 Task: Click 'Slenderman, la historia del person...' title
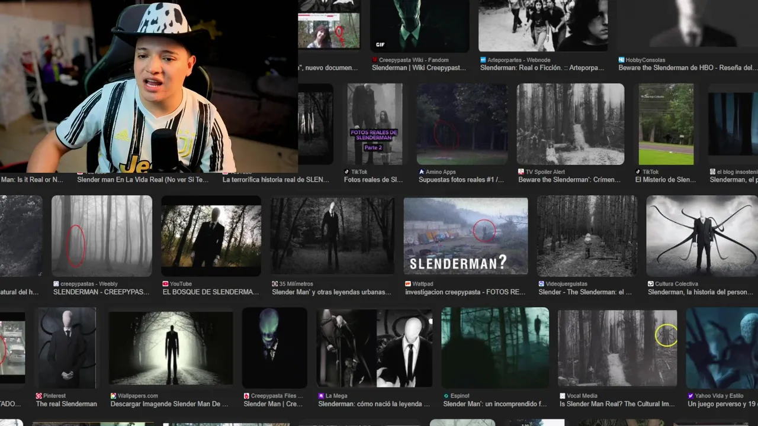coord(702,292)
